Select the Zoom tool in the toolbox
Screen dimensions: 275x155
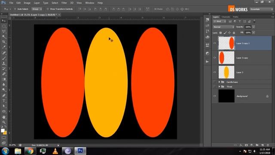4,122
